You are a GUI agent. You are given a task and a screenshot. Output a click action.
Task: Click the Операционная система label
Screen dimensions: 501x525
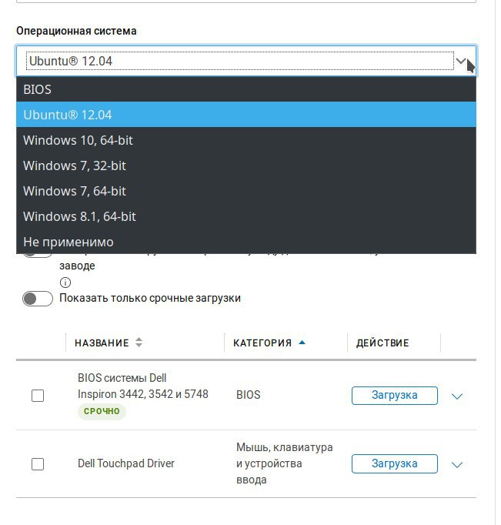pyautogui.click(x=76, y=31)
